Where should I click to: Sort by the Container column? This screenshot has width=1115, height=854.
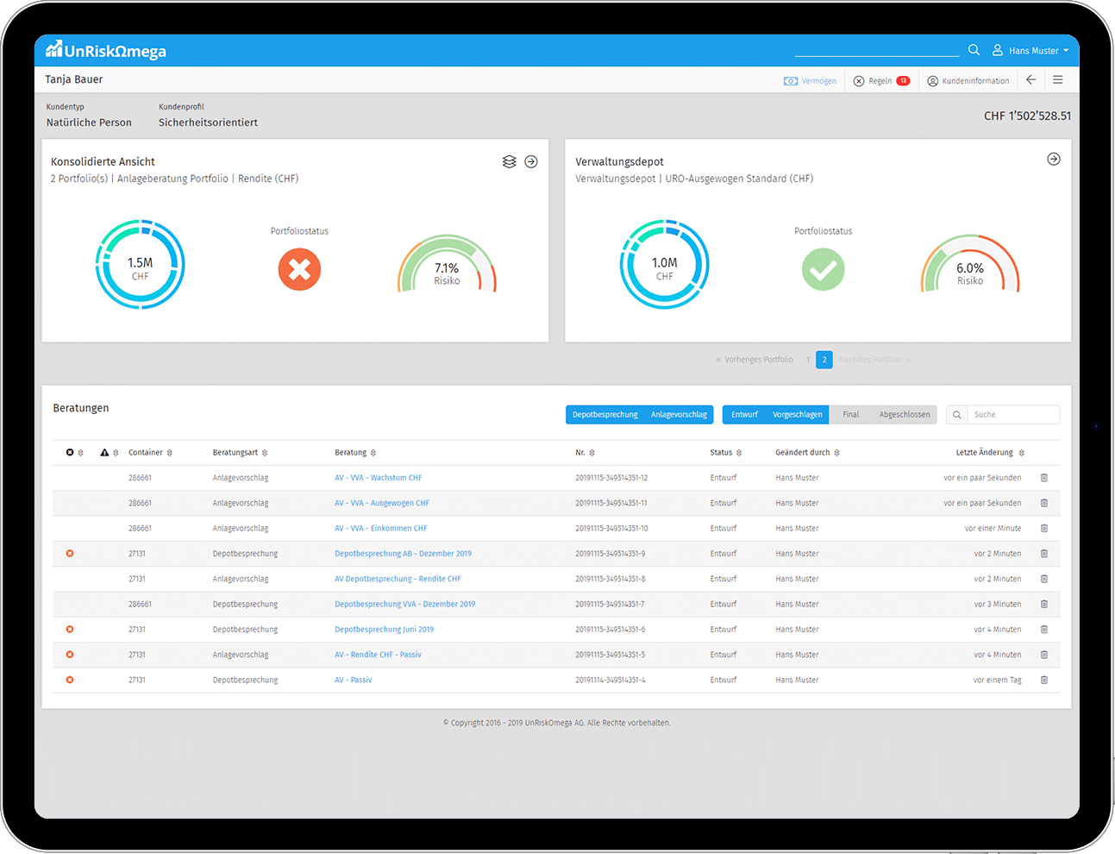(150, 453)
